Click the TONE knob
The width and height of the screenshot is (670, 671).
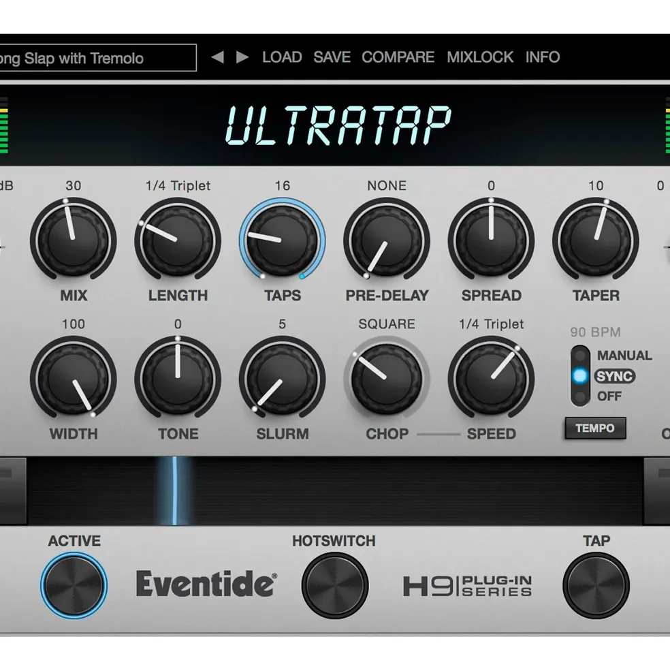coord(178,378)
